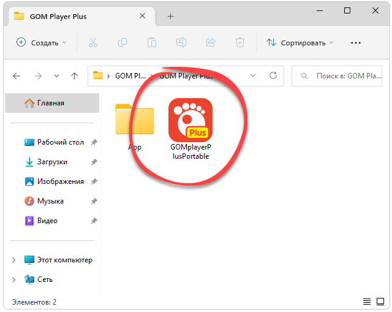
Task: Minimize the Explorer window
Action: pyautogui.click(x=320, y=11)
